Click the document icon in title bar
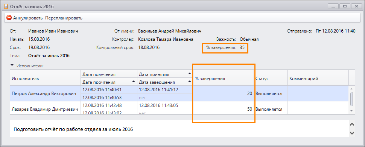 (x=6, y=6)
